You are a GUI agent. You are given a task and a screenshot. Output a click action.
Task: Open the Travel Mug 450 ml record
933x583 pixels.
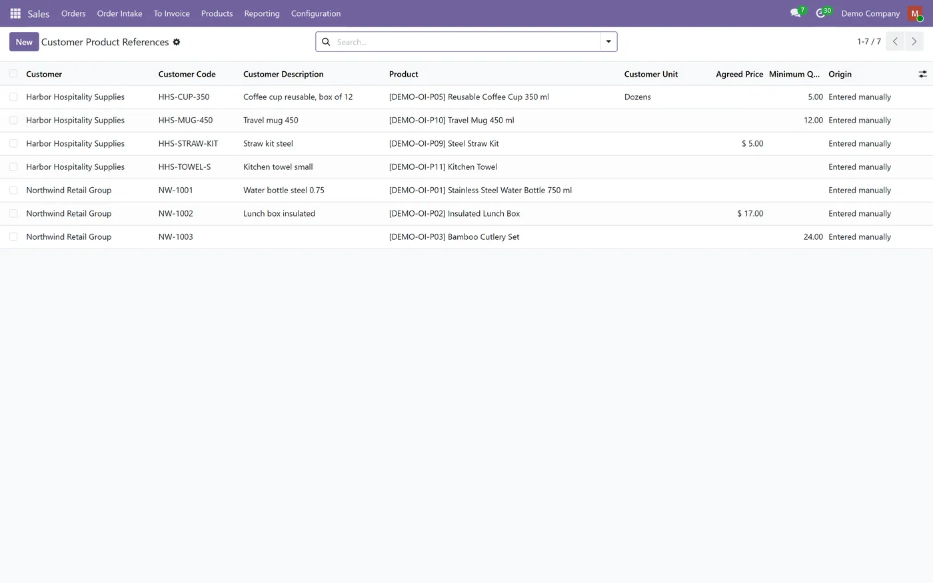point(452,121)
